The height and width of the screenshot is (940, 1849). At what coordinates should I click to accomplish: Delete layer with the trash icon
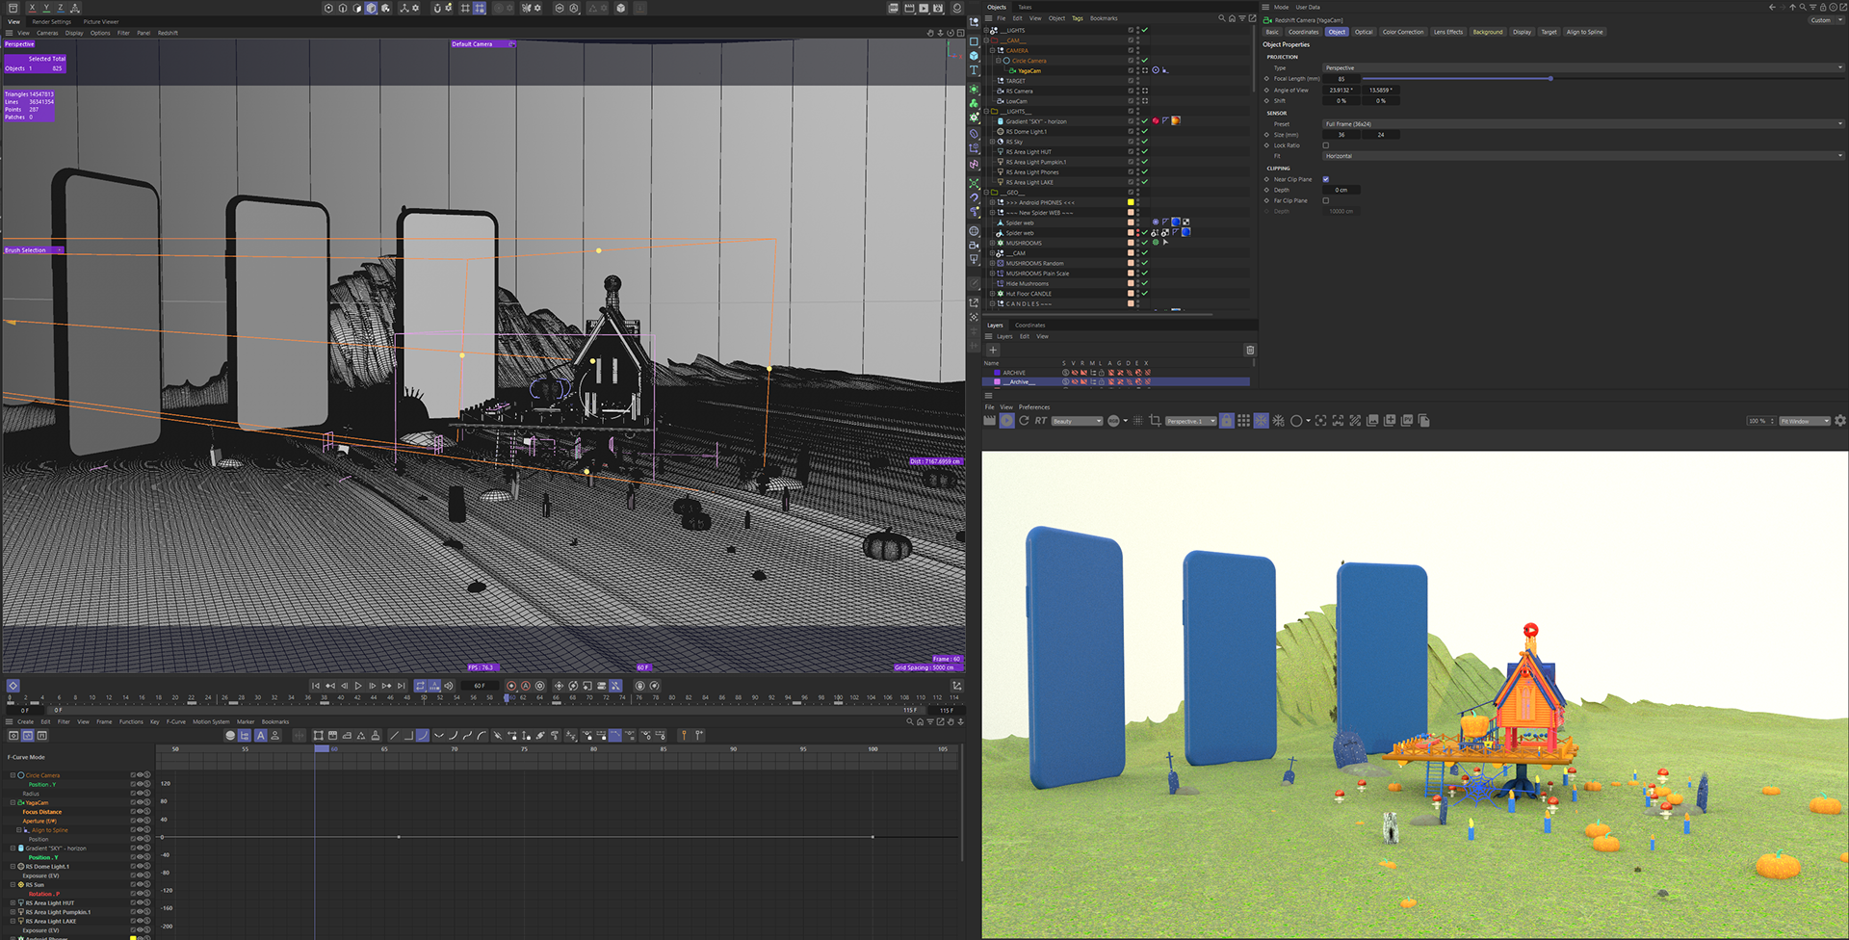1250,350
